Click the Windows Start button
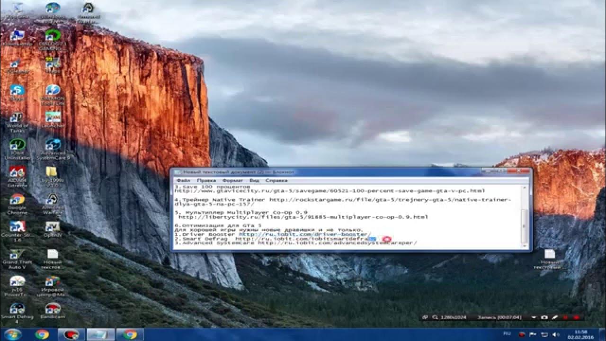The width and height of the screenshot is (606, 341). [14, 334]
